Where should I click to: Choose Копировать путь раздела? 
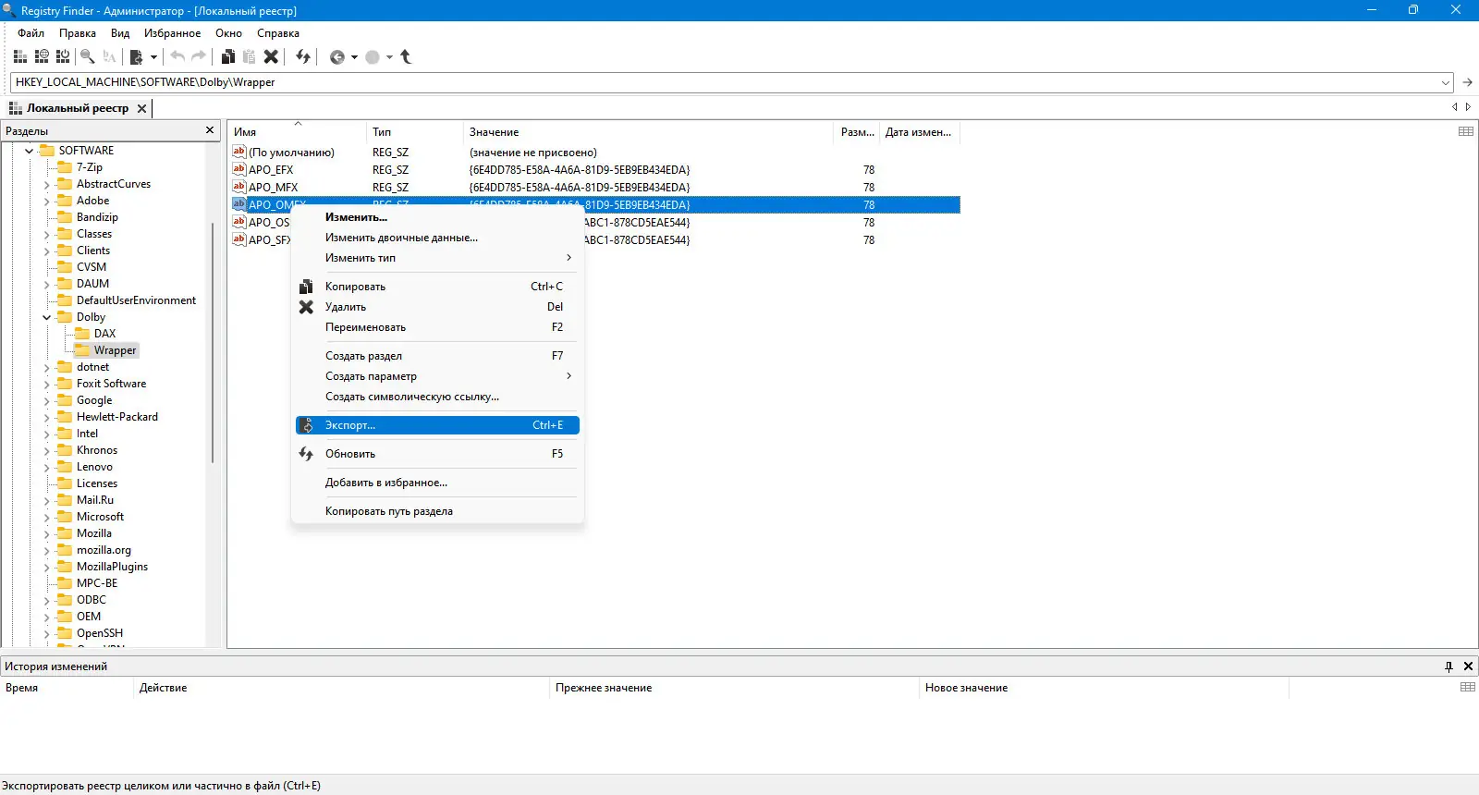pyautogui.click(x=437, y=511)
